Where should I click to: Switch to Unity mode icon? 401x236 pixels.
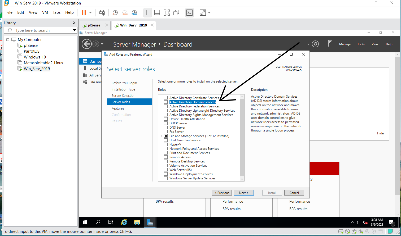(176, 12)
